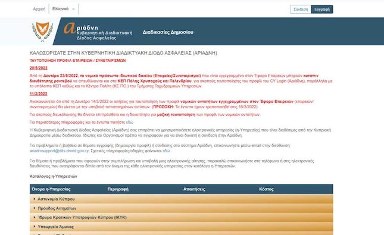Open the Διαδικασίες Δημοσίου menu item

coord(168,32)
